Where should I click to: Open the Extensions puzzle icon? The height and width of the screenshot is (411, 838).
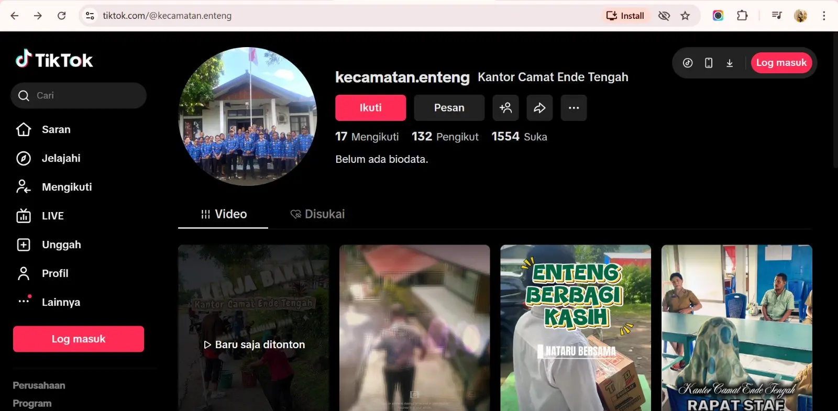coord(742,16)
